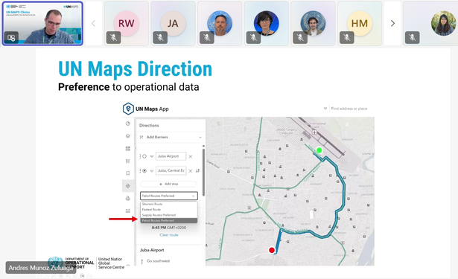Show next participants with right chevron
The width and height of the screenshot is (458, 279).
click(x=392, y=23)
